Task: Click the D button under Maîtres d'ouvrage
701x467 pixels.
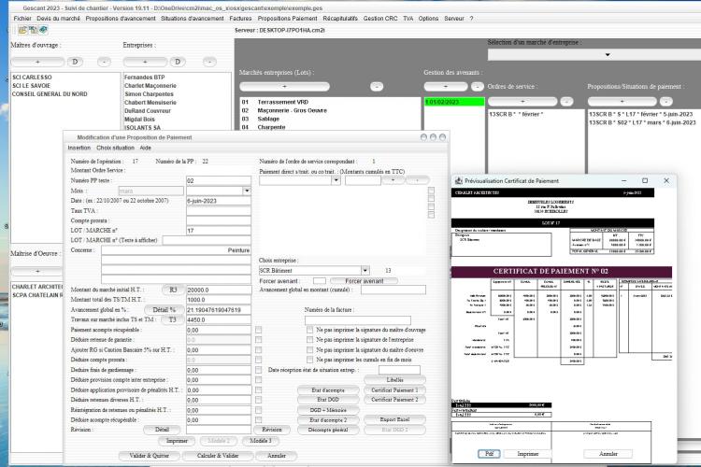Action: pyautogui.click(x=75, y=62)
